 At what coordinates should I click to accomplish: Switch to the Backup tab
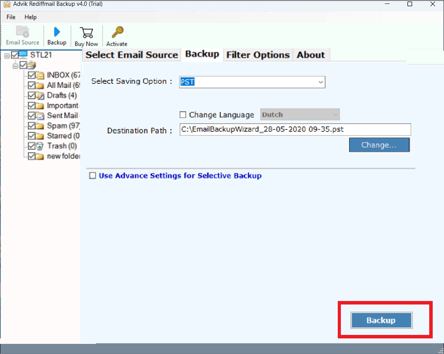(x=202, y=54)
